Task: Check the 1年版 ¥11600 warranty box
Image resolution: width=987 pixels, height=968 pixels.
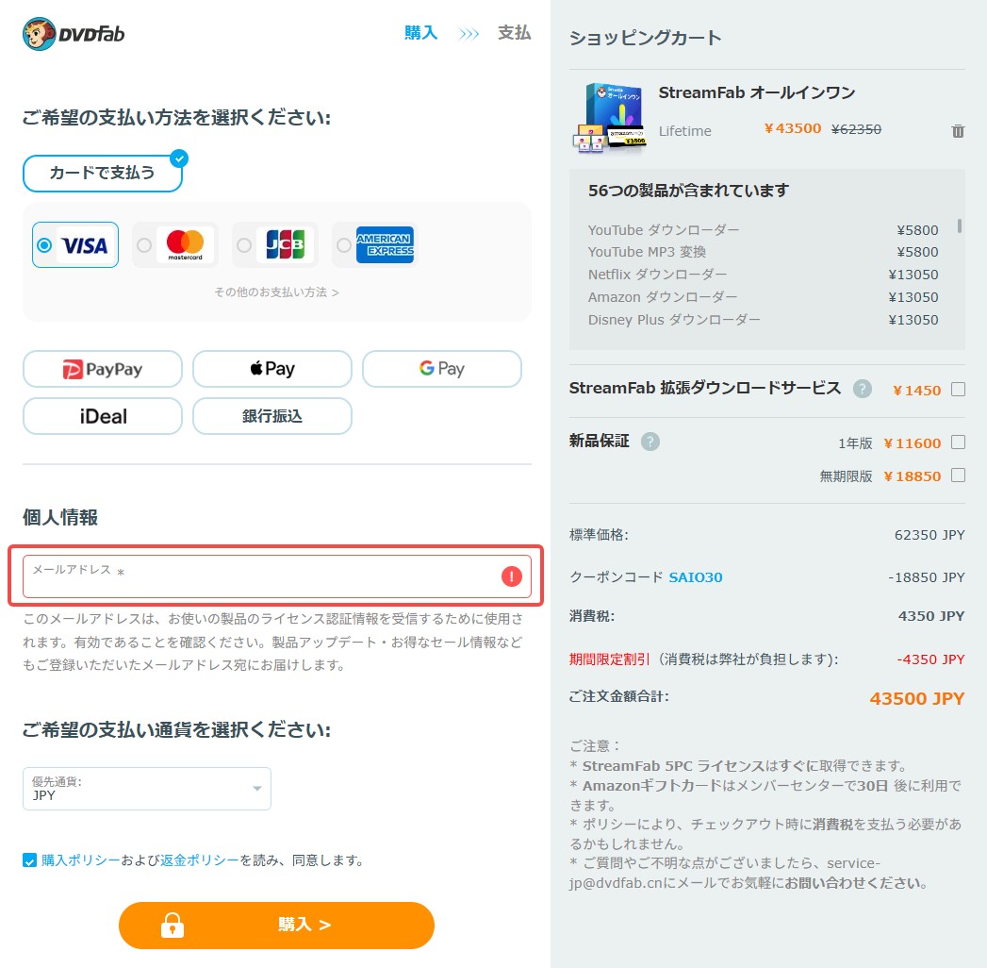Action: [x=958, y=442]
